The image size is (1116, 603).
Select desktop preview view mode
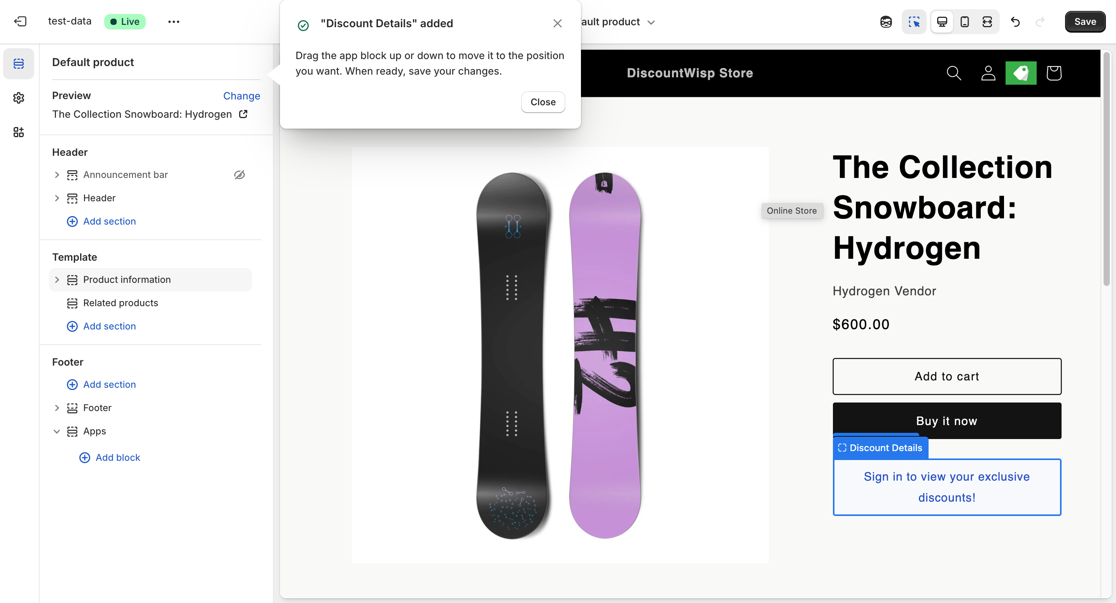pyautogui.click(x=942, y=22)
